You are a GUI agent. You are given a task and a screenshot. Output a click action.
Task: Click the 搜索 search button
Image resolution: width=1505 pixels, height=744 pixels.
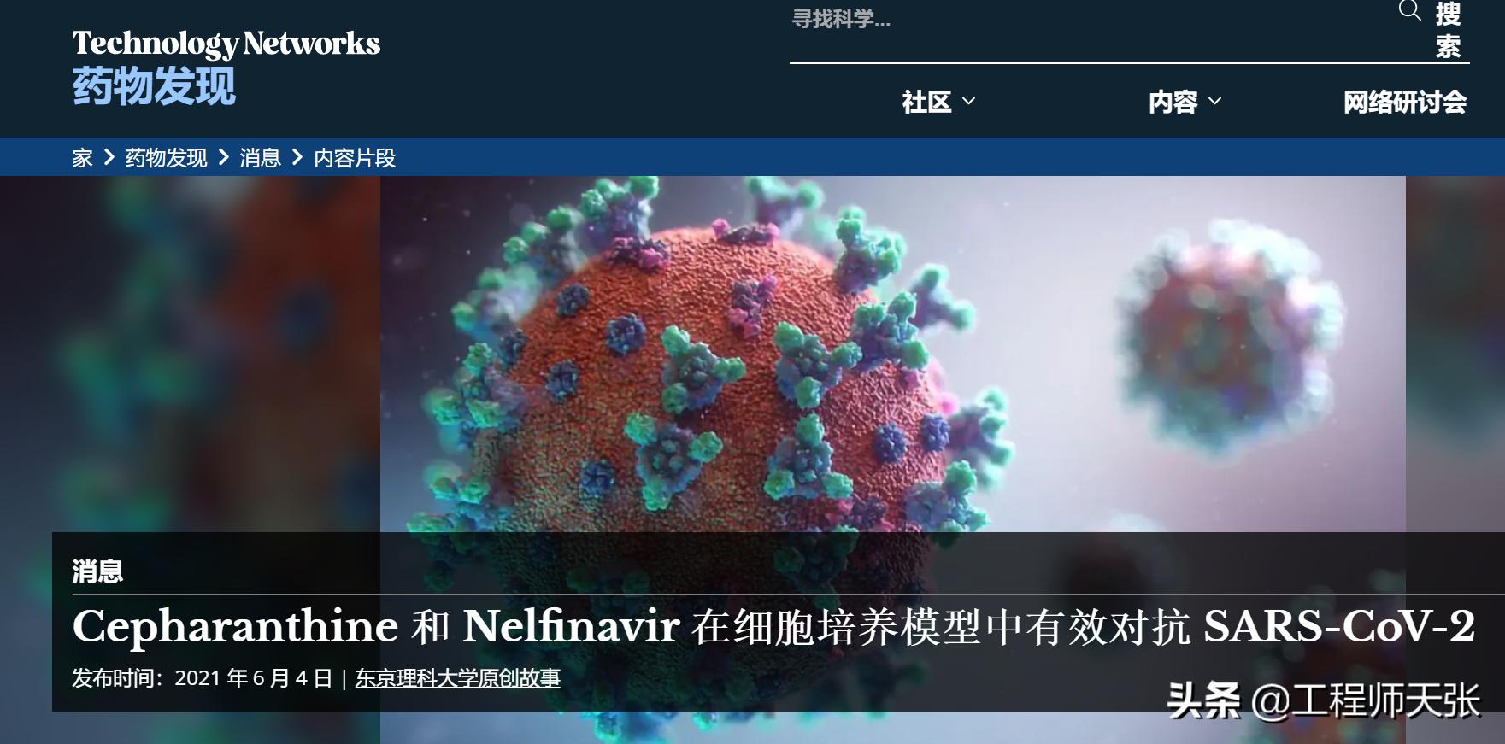(x=1449, y=30)
